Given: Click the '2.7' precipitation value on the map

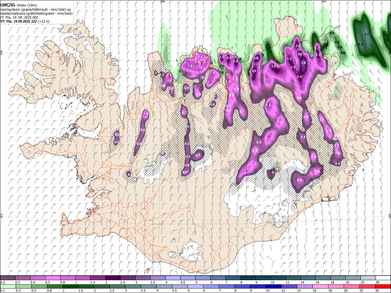Looking at the screenshot, I should (x=317, y=48).
